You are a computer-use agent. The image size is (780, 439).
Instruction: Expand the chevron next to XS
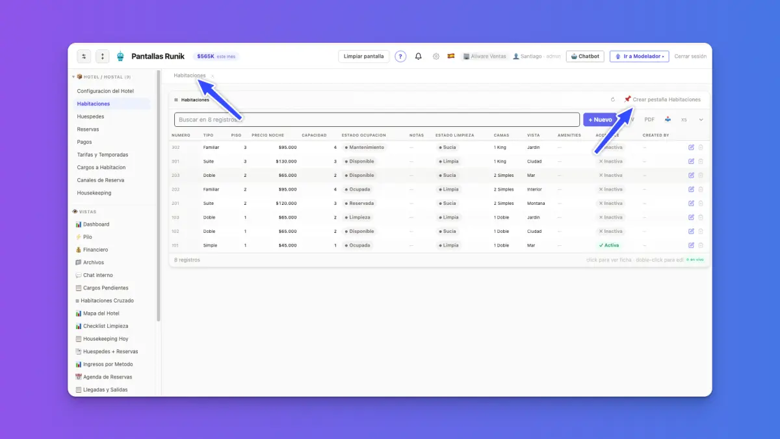[701, 120]
